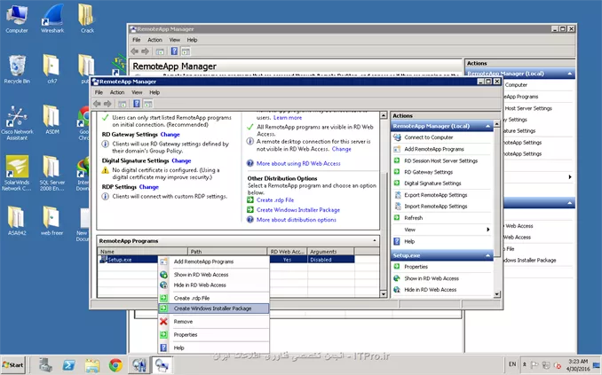Viewport: 602px width, 375px height.
Task: Click RD Session Host Server Settings action
Action: pyautogui.click(x=440, y=161)
